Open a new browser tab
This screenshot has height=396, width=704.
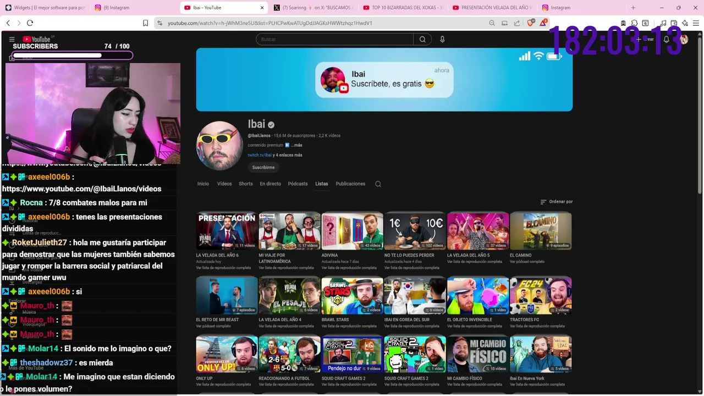[x=633, y=8]
